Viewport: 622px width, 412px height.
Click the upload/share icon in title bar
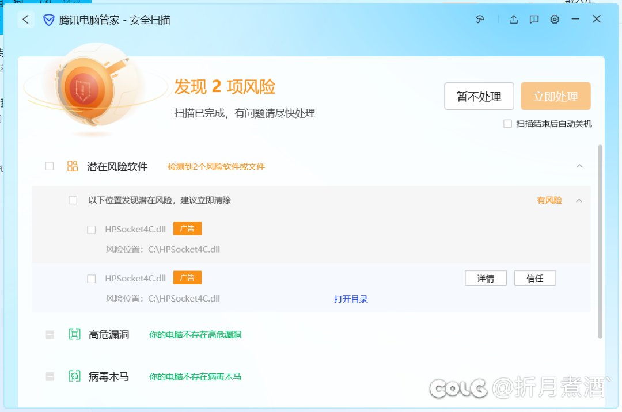(x=514, y=20)
